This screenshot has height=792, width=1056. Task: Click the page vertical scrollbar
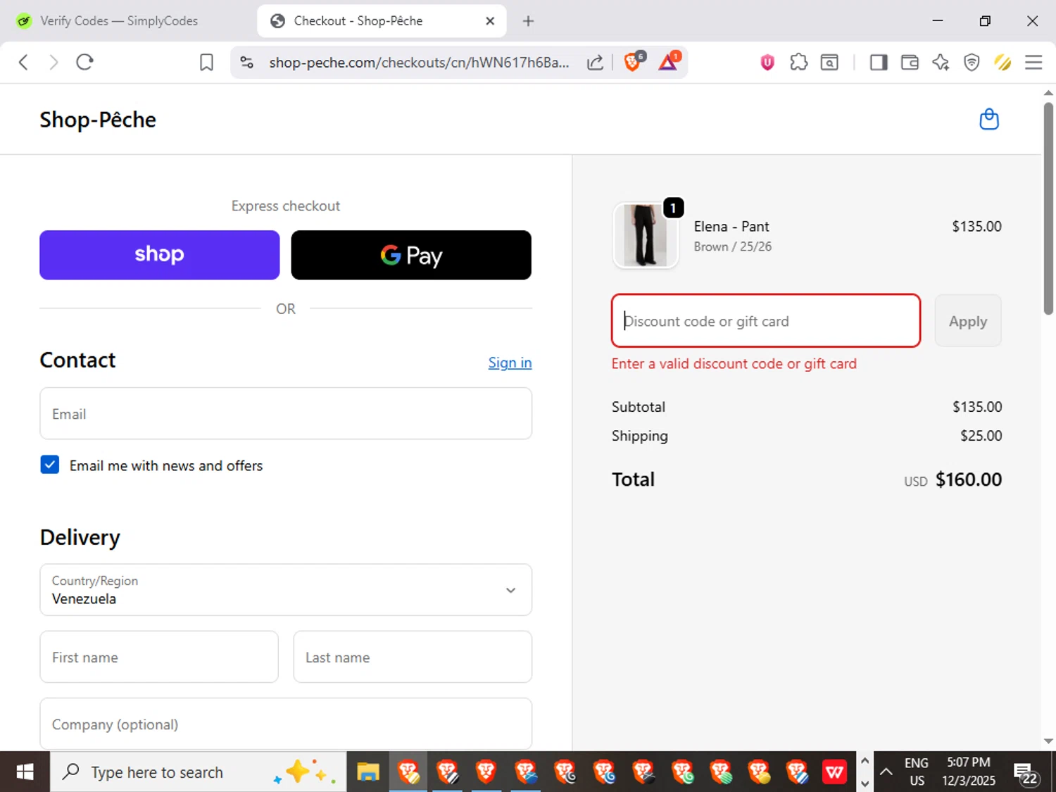pos(1048,208)
